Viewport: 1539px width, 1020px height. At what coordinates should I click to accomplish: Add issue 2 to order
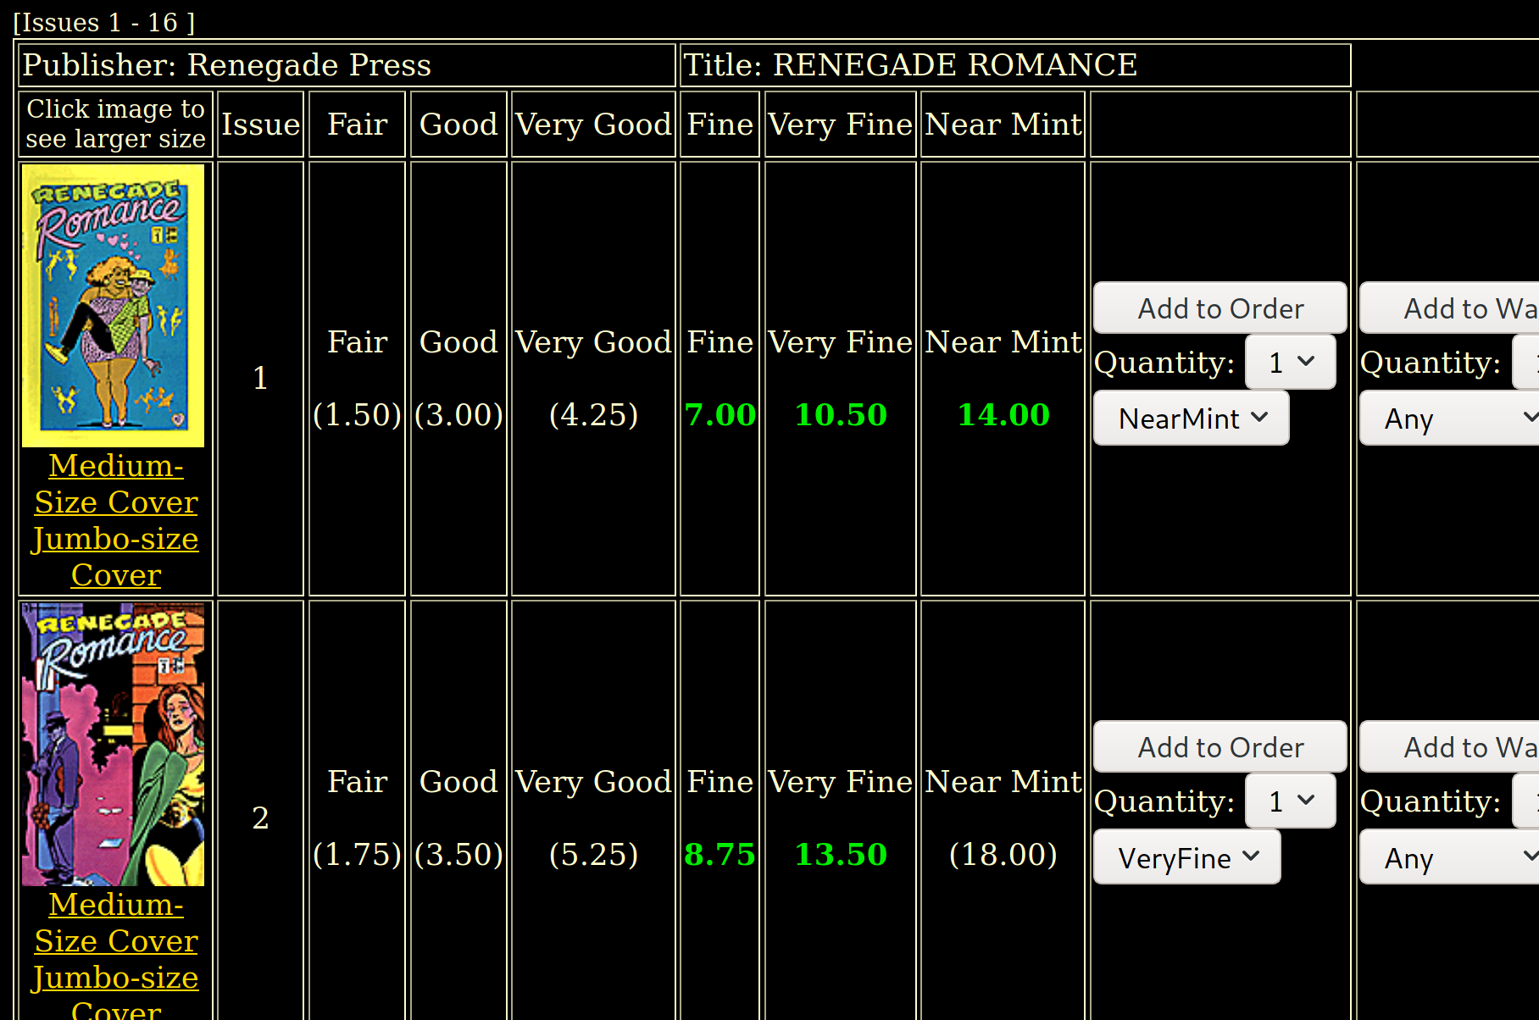(x=1220, y=747)
